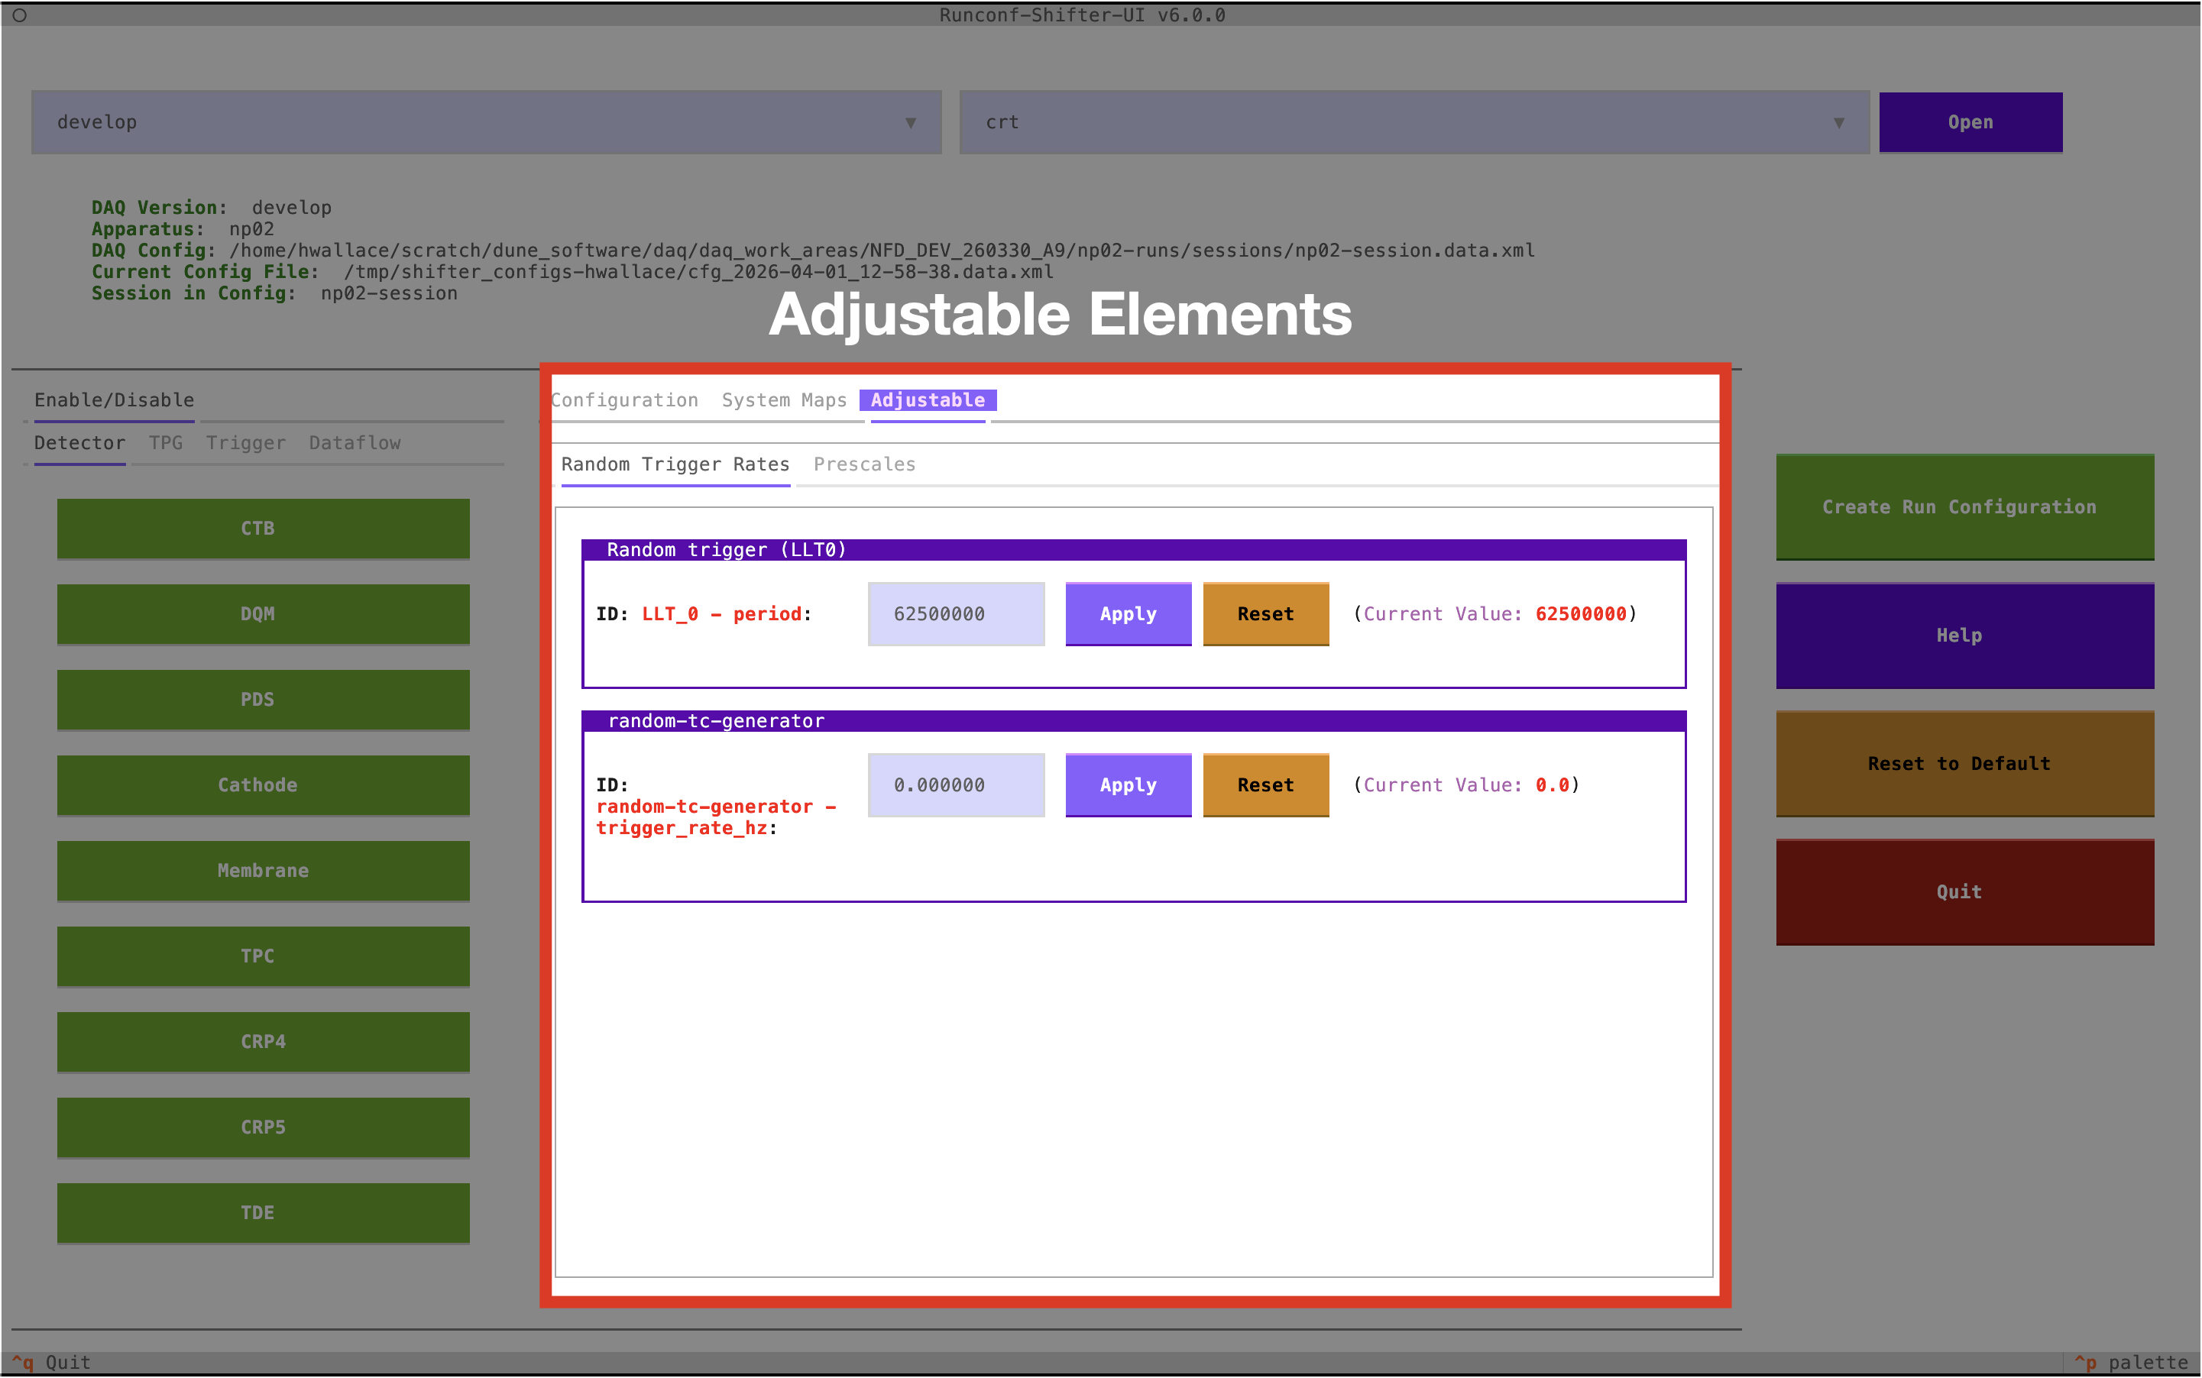Viewport: 2202px width, 1378px height.
Task: Click Create Run Configuration button
Action: coord(1964,508)
